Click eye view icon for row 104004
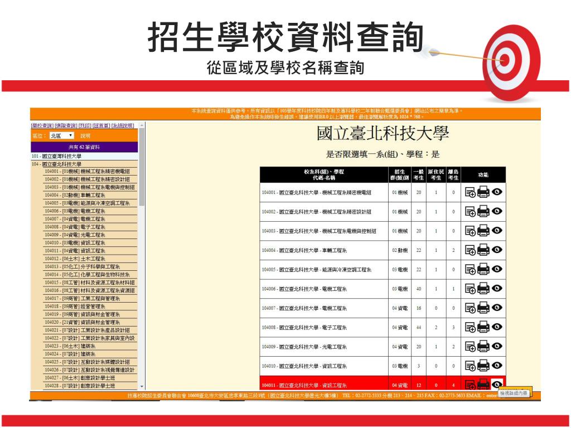The height and width of the screenshot is (428, 571). (497, 249)
